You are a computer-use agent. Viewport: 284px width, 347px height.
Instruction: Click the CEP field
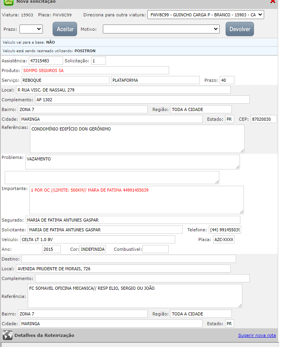coord(263,119)
